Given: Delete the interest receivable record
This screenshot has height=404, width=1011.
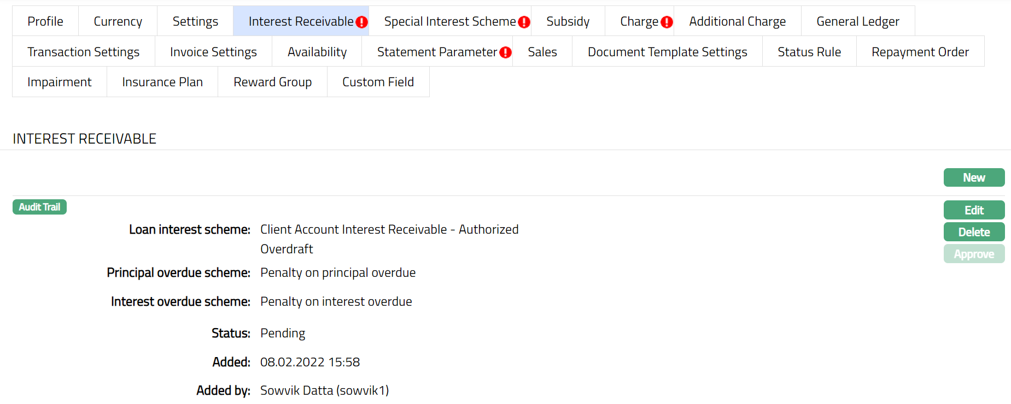Looking at the screenshot, I should 974,232.
